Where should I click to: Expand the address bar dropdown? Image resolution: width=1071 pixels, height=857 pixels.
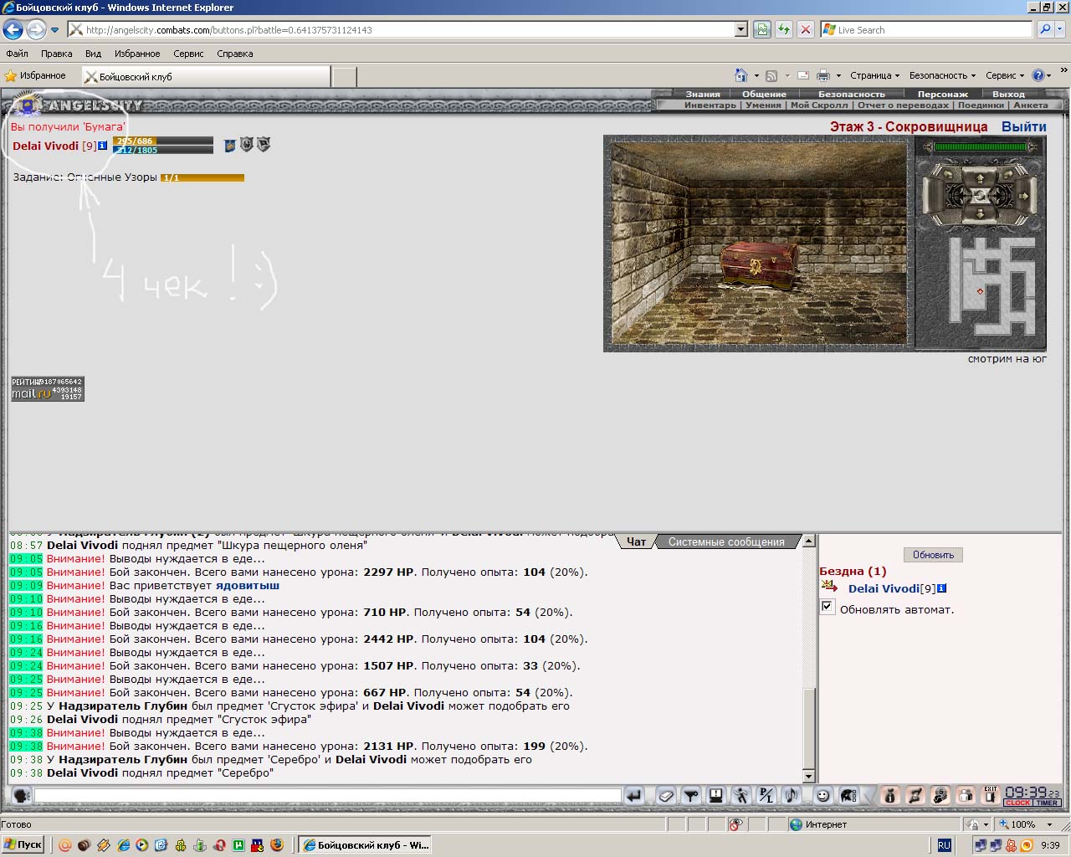pos(740,29)
